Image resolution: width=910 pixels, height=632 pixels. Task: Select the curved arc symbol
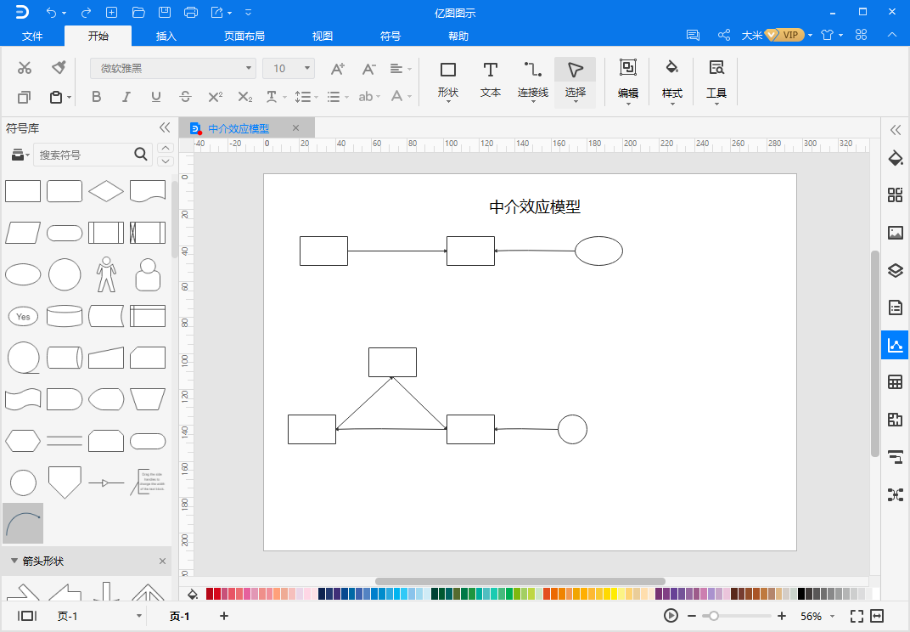coord(23,523)
